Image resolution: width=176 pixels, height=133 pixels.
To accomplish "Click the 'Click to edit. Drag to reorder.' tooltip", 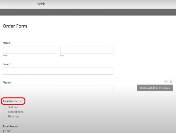I will pyautogui.click(x=155, y=88).
